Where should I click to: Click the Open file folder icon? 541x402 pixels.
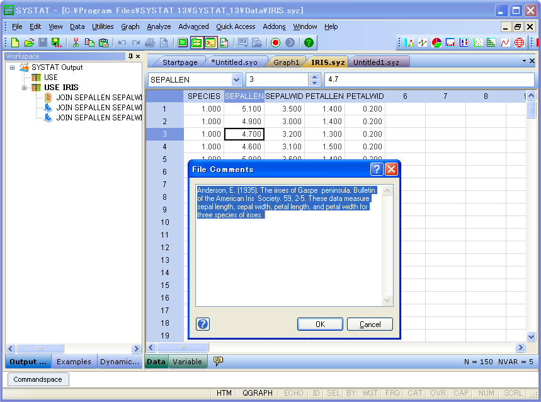29,42
